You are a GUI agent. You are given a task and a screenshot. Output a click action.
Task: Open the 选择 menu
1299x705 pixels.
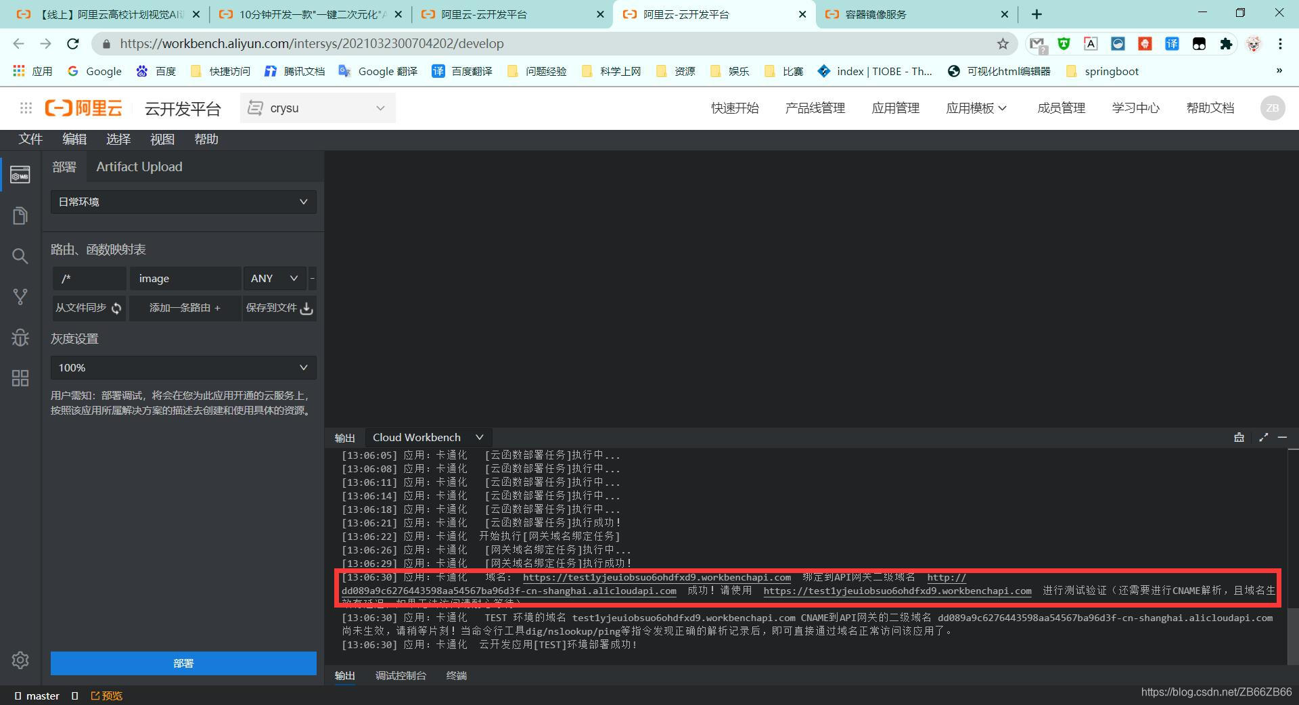(118, 139)
